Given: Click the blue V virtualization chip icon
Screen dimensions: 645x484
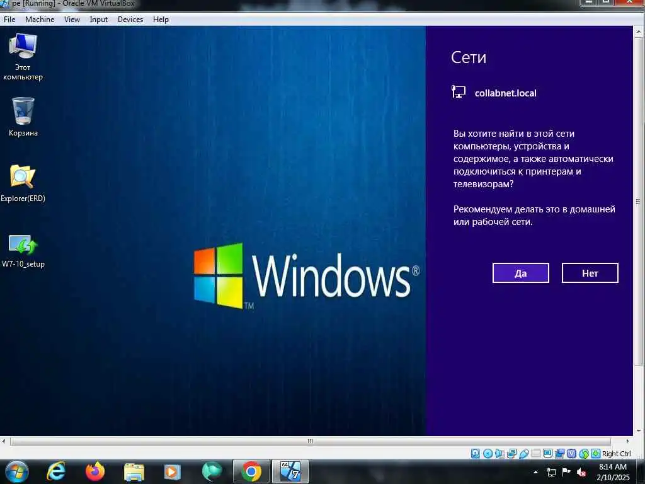Looking at the screenshot, I should (x=572, y=454).
